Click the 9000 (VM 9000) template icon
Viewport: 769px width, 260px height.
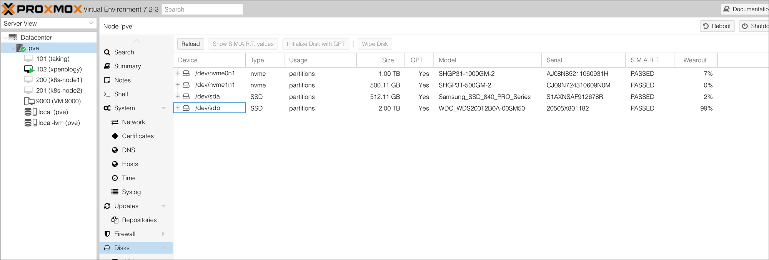pyautogui.click(x=29, y=101)
